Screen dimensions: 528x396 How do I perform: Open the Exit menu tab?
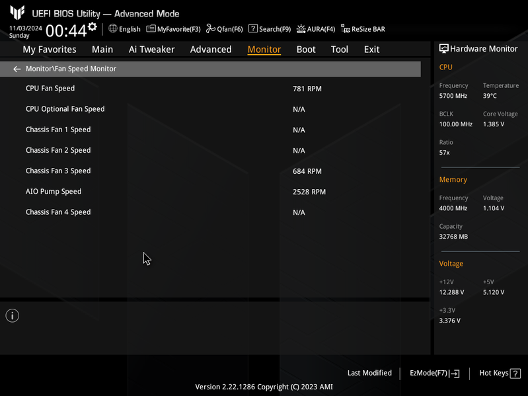coord(372,50)
